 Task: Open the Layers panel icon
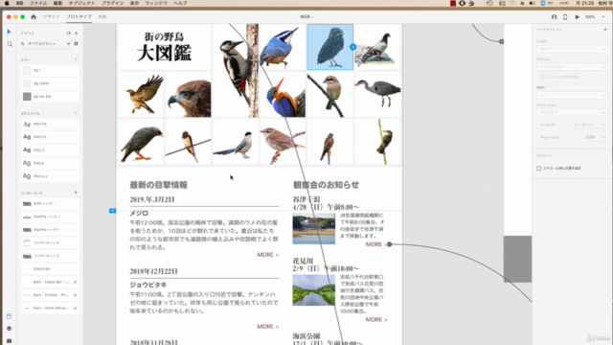pos(9,328)
